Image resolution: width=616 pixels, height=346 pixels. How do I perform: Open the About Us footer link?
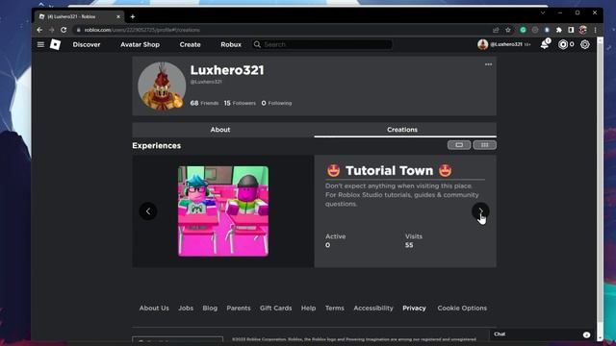pos(154,309)
